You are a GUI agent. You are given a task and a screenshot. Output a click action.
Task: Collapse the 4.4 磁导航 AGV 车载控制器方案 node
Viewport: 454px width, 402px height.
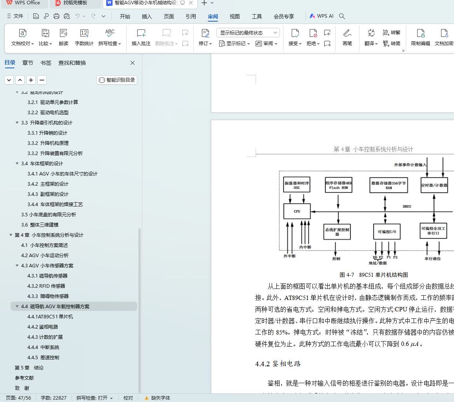pos(17,307)
